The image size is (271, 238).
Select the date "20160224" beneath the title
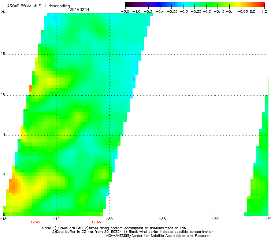click(x=79, y=10)
